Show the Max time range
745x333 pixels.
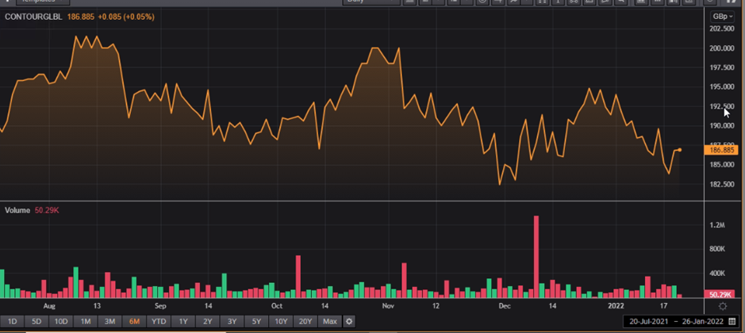[330, 322]
